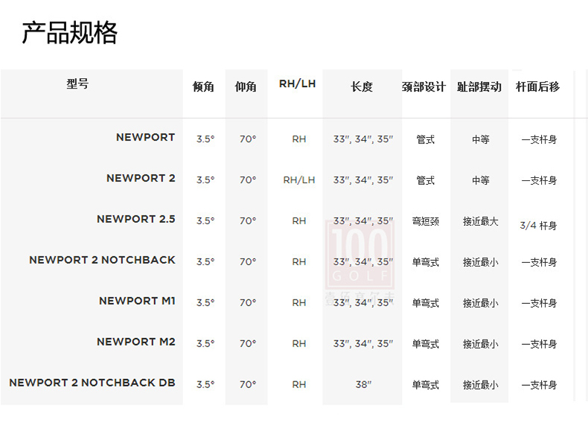Click 一支杆身 offset in NEWPORT M2 row
The width and height of the screenshot is (588, 429).
coord(540,344)
